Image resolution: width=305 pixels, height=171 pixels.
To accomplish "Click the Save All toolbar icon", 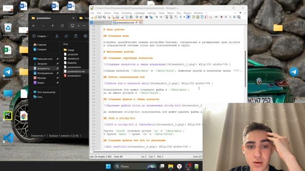I will [104, 17].
